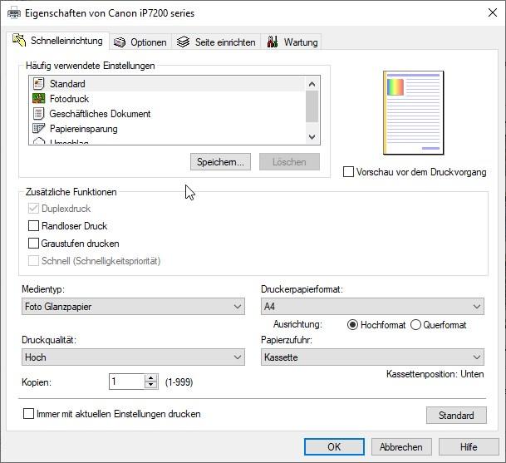Open the Druckerpapierformat dropdown
Image resolution: width=506 pixels, height=463 pixels.
tap(372, 307)
